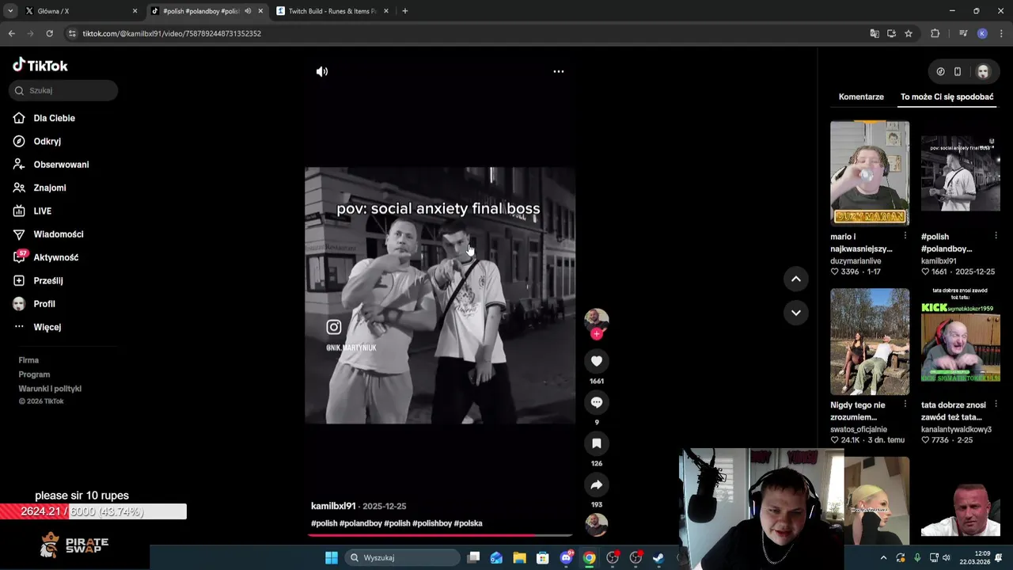1013x570 pixels.
Task: Open options for Nigdy tego nie zrozumiem video
Action: point(905,405)
